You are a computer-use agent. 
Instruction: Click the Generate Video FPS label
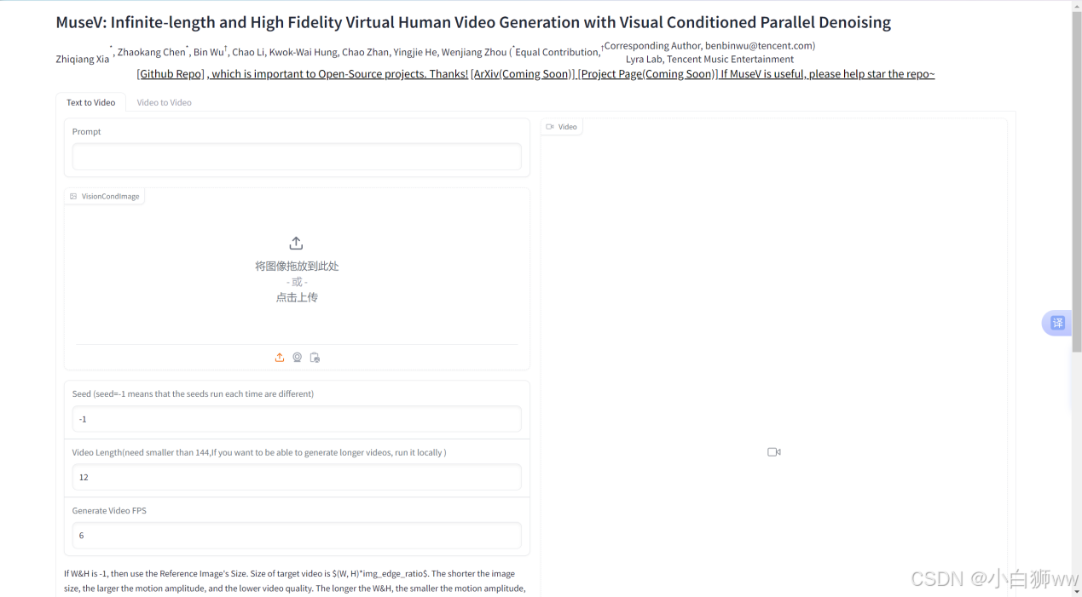click(x=109, y=511)
